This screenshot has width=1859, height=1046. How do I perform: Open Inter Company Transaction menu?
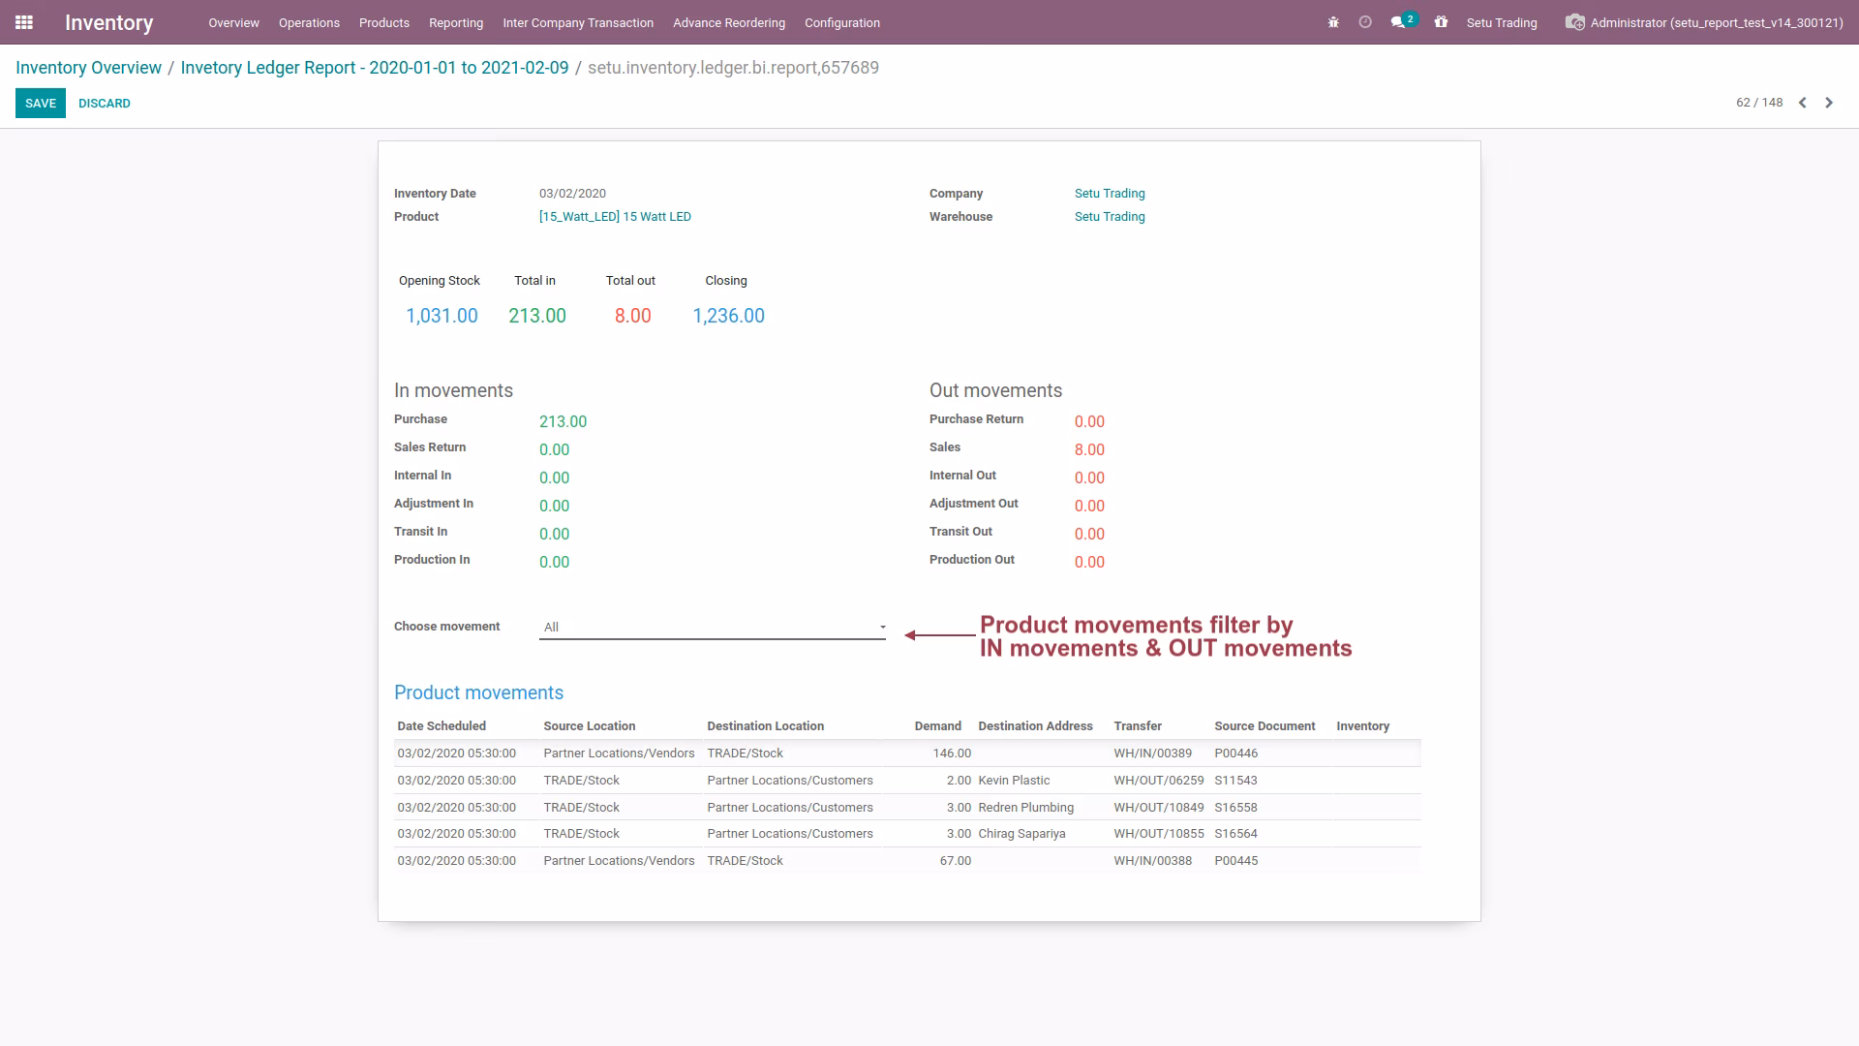(578, 22)
